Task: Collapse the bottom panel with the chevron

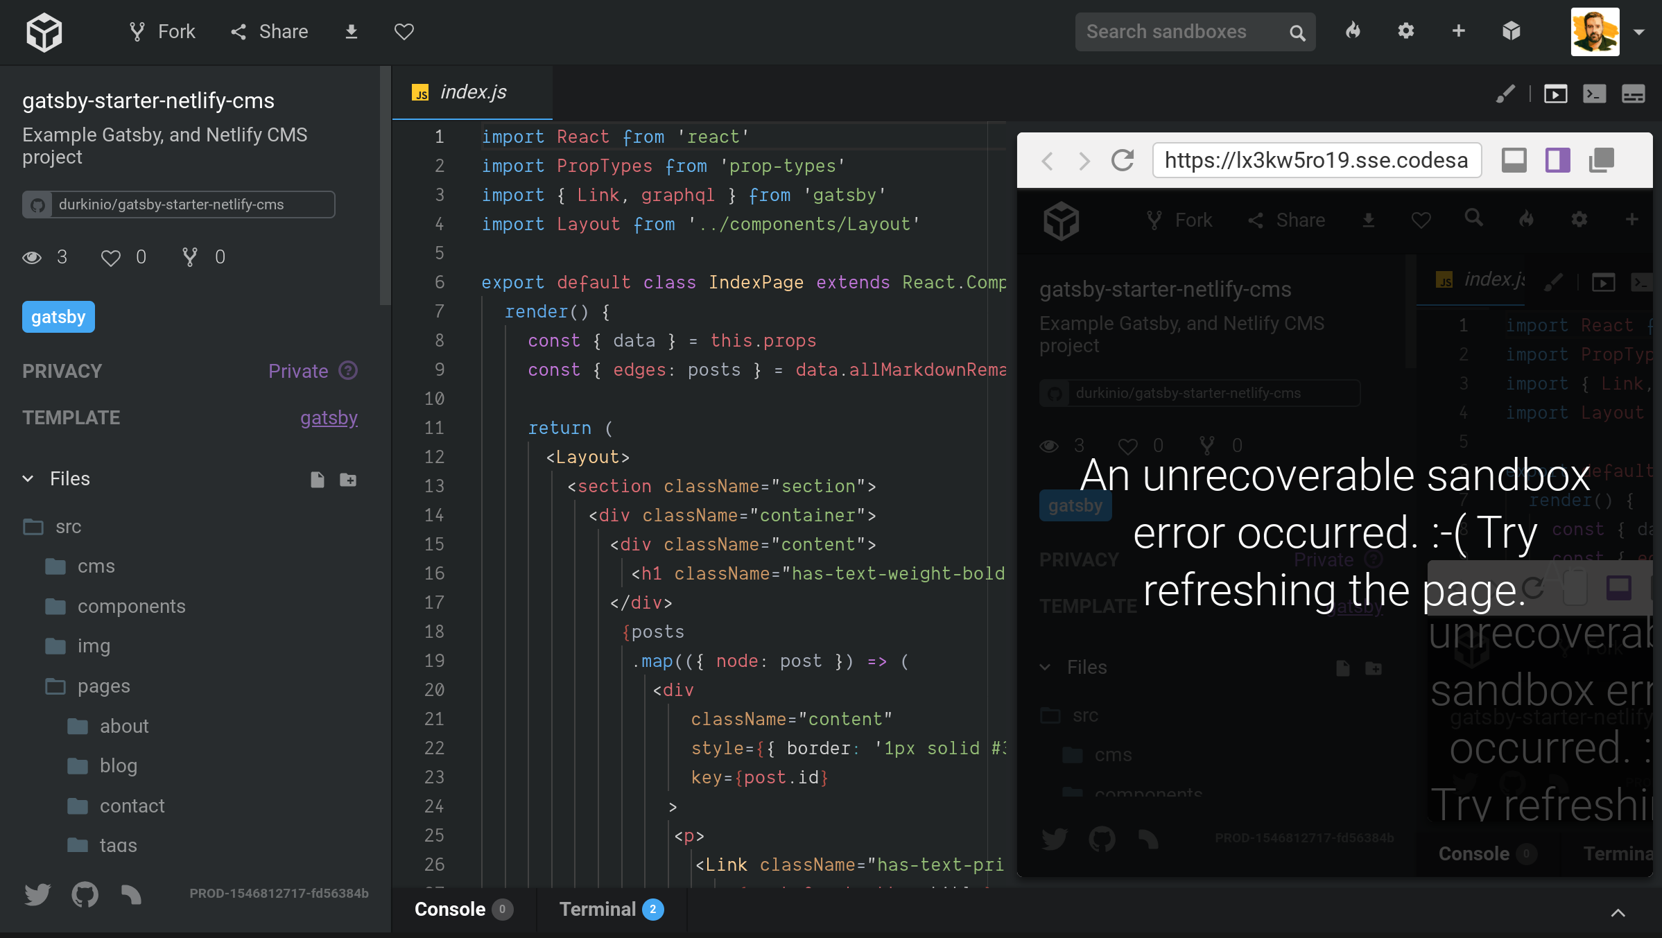Action: click(x=1619, y=912)
